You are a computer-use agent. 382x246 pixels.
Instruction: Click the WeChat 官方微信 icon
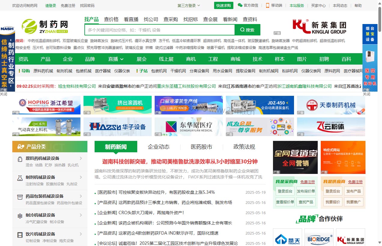[x=240, y=5]
